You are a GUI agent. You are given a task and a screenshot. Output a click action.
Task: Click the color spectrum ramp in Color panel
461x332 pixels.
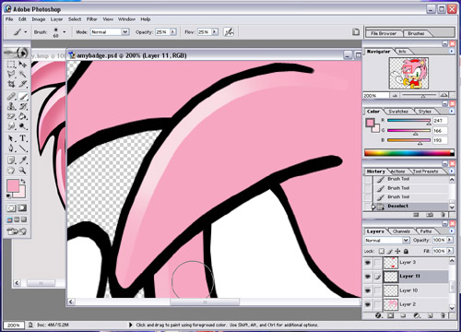[x=409, y=152]
